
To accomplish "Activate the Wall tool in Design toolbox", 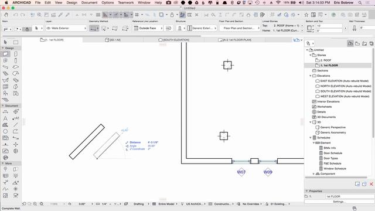I will tap(5, 54).
